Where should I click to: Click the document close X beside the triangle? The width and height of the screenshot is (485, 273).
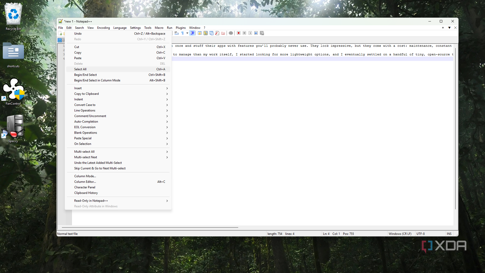(455, 28)
